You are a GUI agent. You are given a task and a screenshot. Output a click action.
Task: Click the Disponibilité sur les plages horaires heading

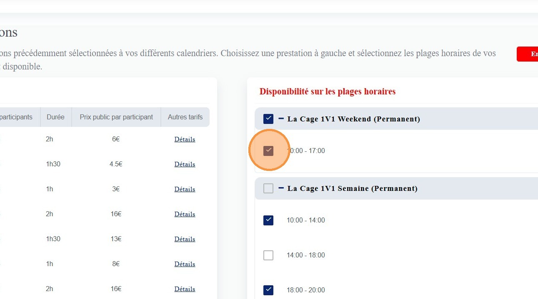327,91
